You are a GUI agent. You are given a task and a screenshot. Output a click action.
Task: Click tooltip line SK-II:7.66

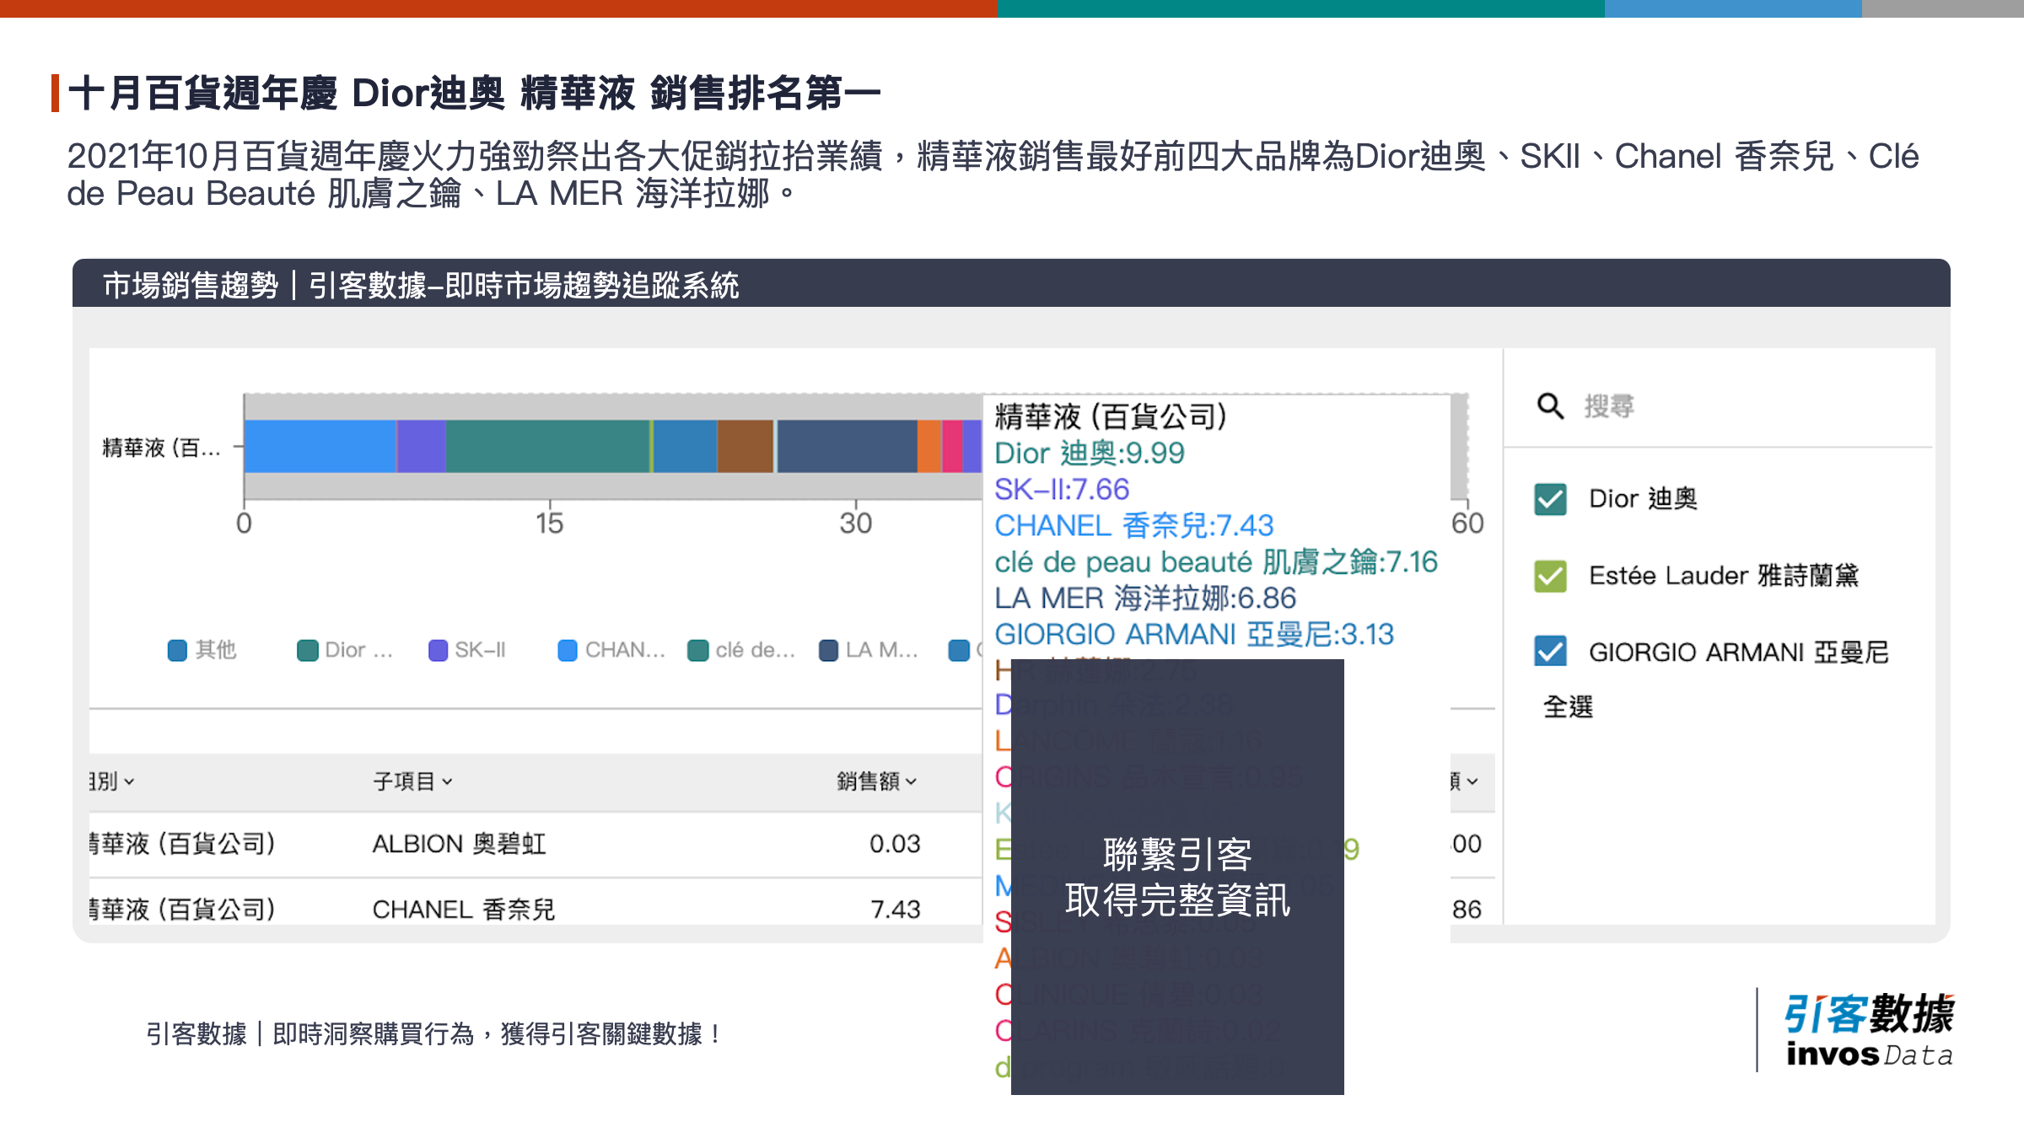[1062, 490]
